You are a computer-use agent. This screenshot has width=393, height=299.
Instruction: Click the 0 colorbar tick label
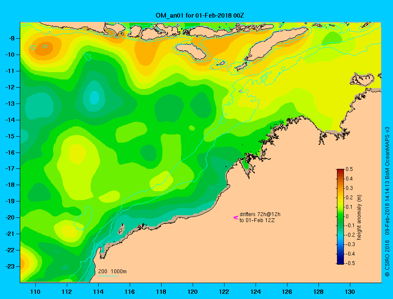point(347,217)
